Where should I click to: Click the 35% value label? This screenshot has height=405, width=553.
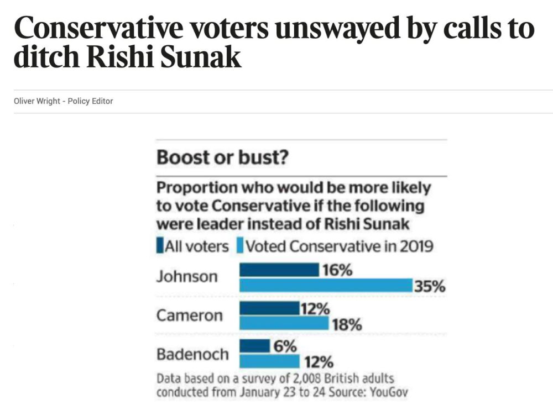431,286
